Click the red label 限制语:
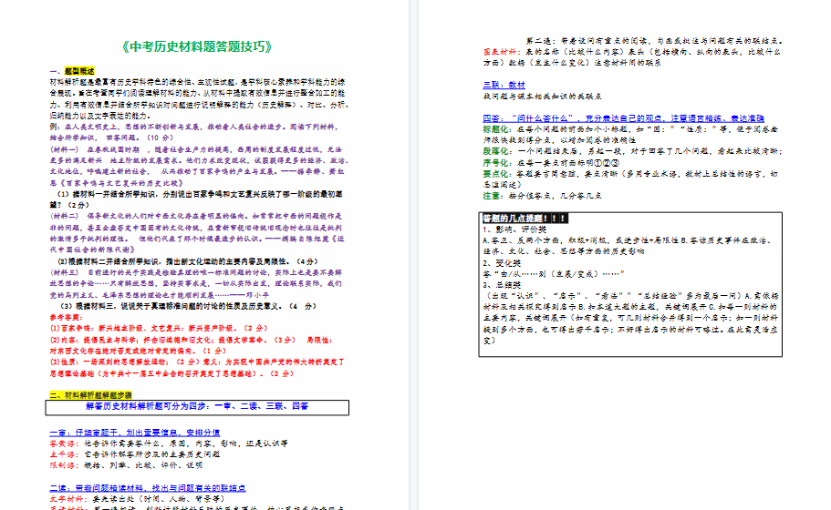 [x=64, y=465]
